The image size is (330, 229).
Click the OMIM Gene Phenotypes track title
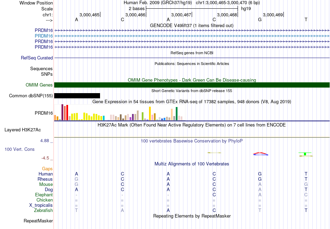point(192,80)
